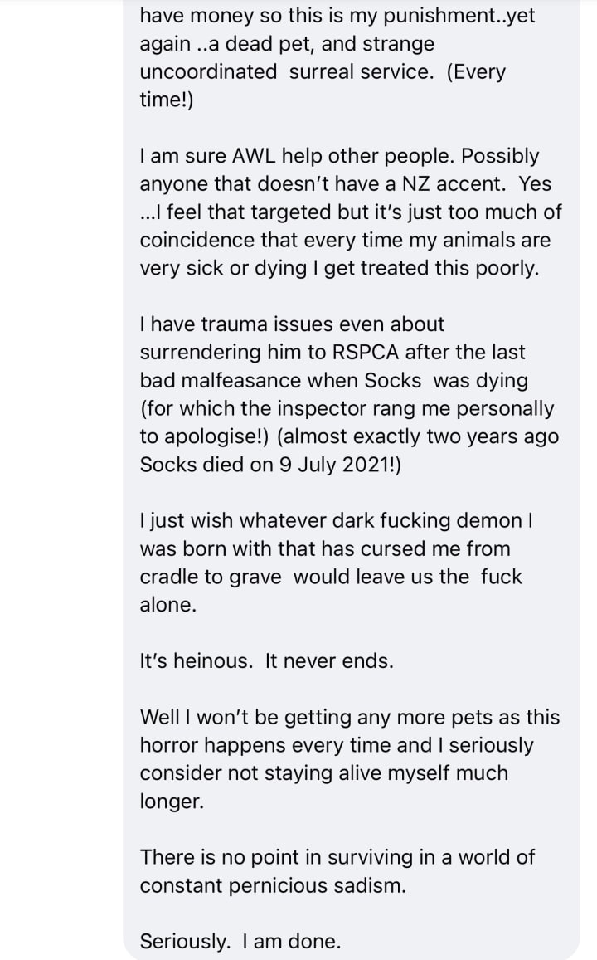Click the paragraph beginning "I have trauma issues"

point(349,394)
